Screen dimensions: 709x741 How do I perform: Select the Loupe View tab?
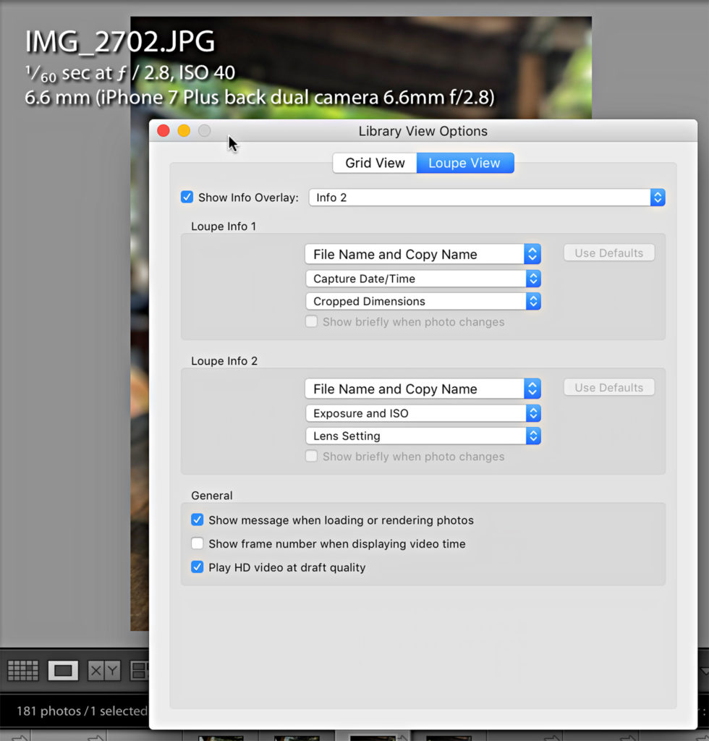coord(464,163)
